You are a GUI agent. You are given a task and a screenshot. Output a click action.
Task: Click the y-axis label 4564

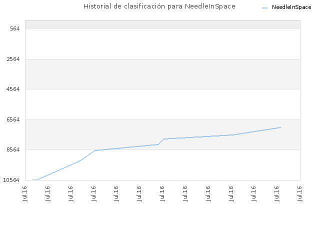pyautogui.click(x=13, y=89)
